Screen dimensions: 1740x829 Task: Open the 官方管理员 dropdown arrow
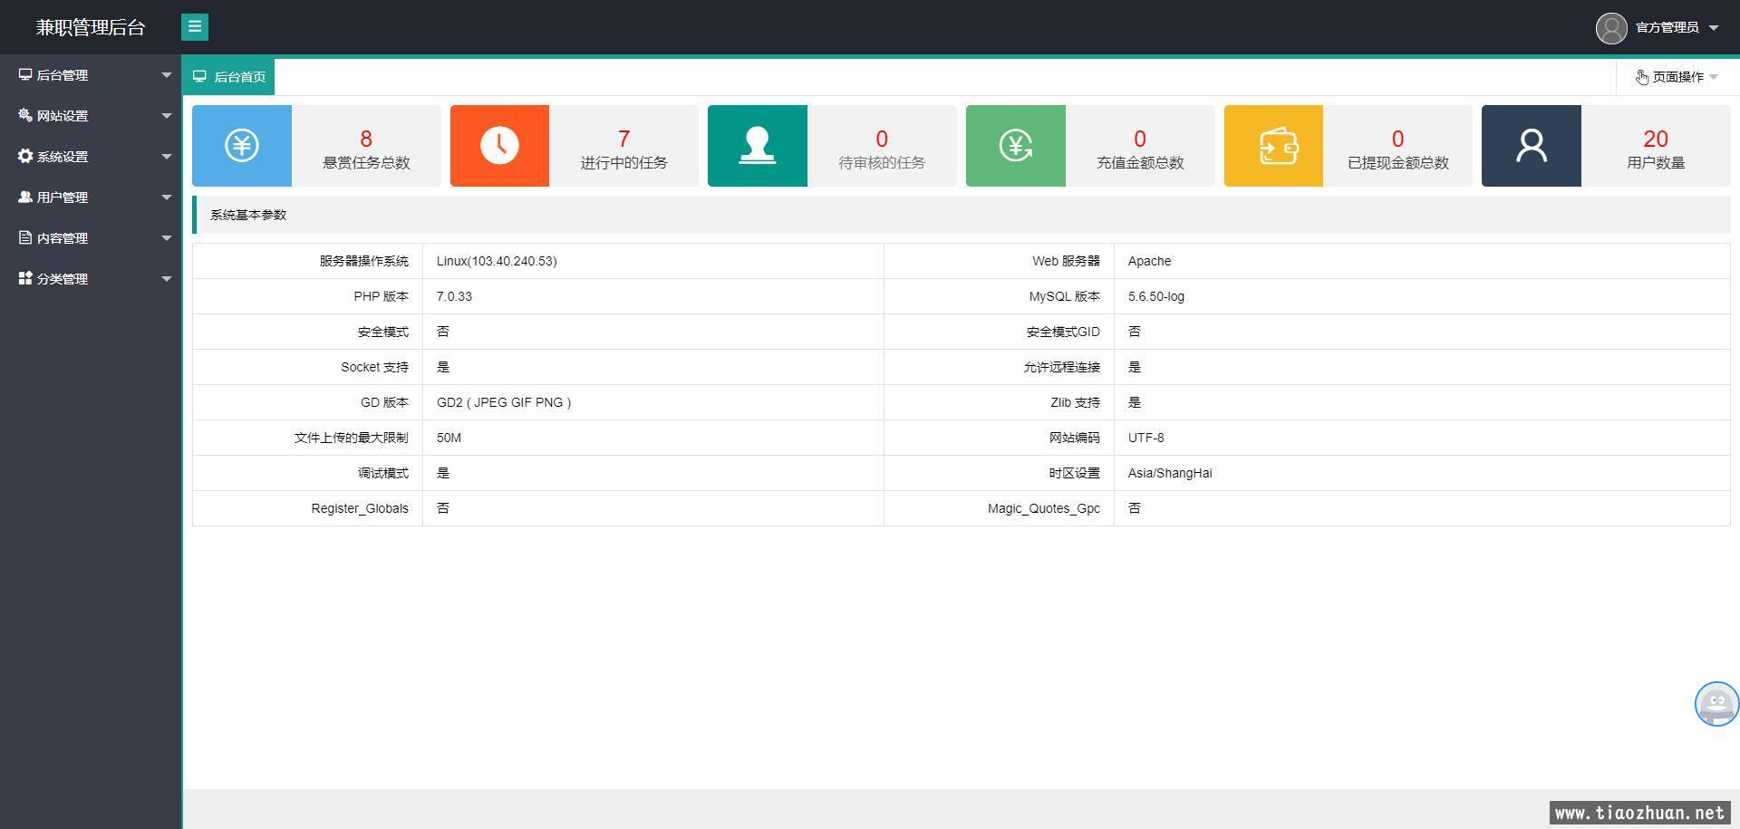1714,28
